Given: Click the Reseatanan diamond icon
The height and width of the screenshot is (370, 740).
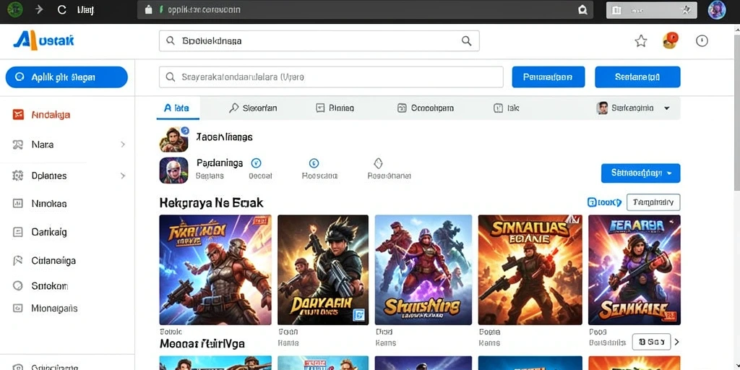Looking at the screenshot, I should pyautogui.click(x=378, y=163).
